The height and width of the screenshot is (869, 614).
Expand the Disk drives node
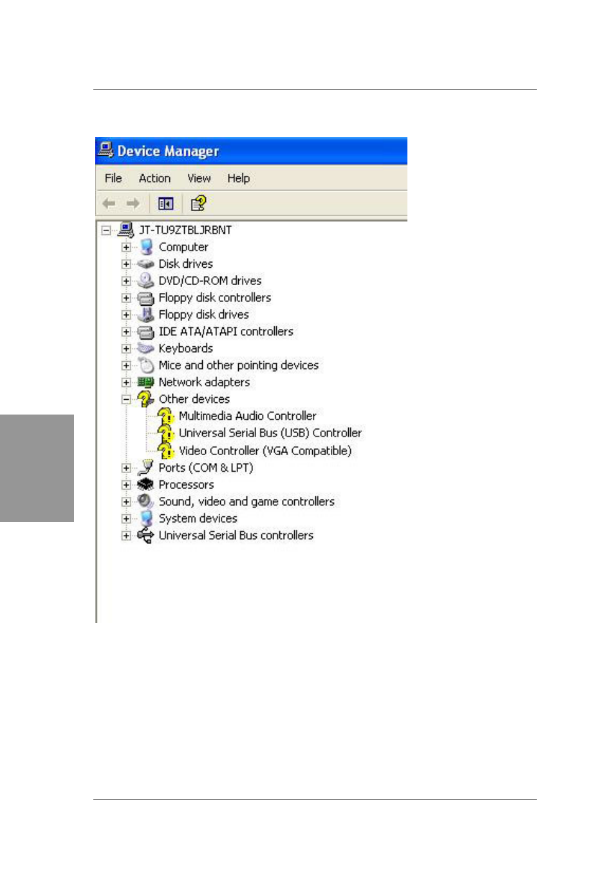pyautogui.click(x=126, y=264)
